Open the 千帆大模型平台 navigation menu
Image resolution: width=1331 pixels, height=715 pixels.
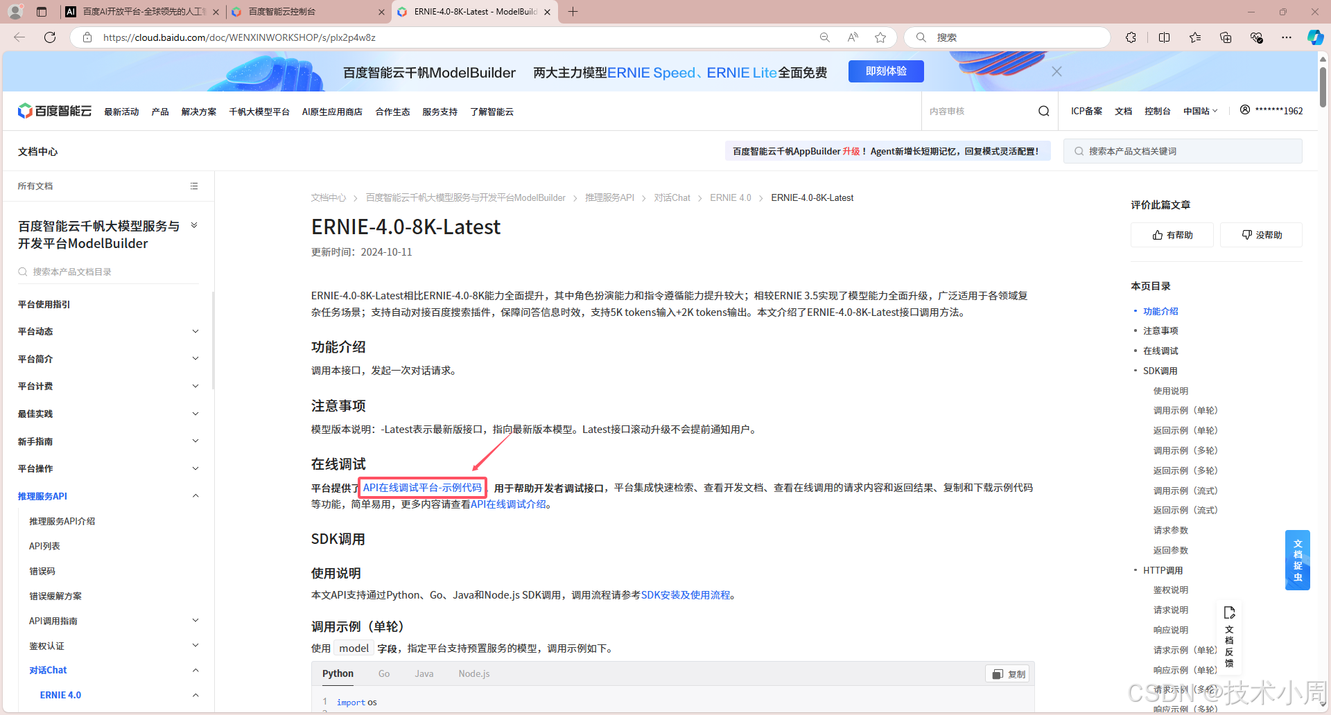[259, 112]
